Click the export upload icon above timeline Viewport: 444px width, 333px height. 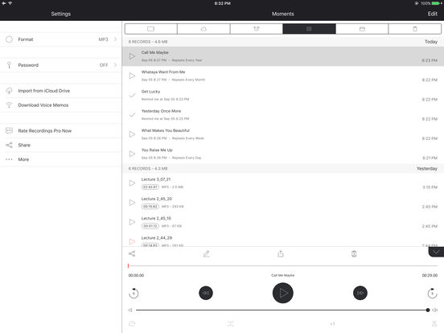click(x=281, y=253)
